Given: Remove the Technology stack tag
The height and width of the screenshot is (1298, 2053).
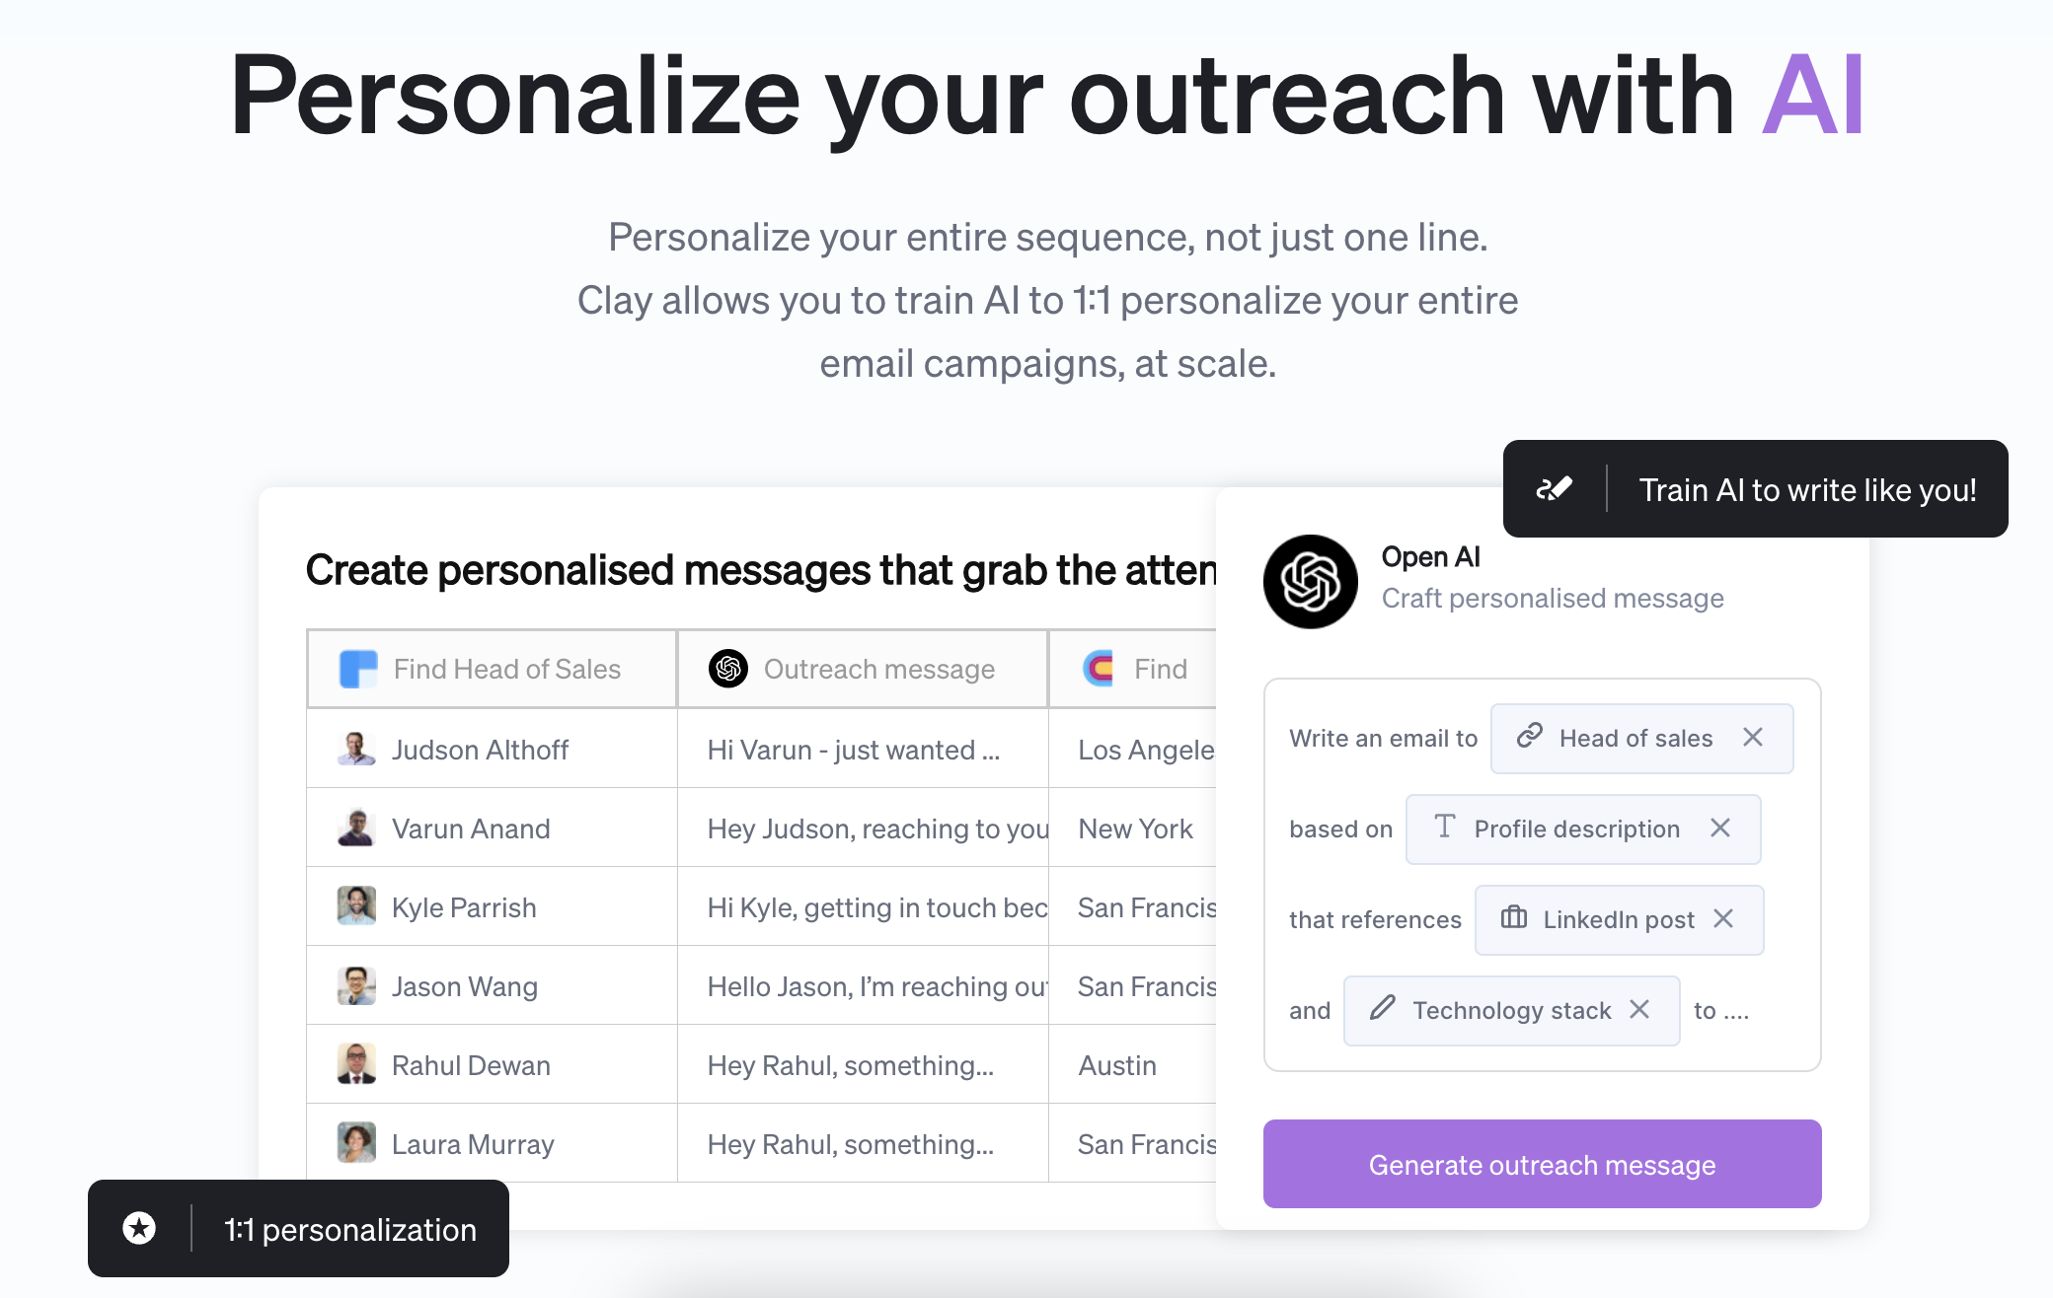Looking at the screenshot, I should click(1639, 1010).
